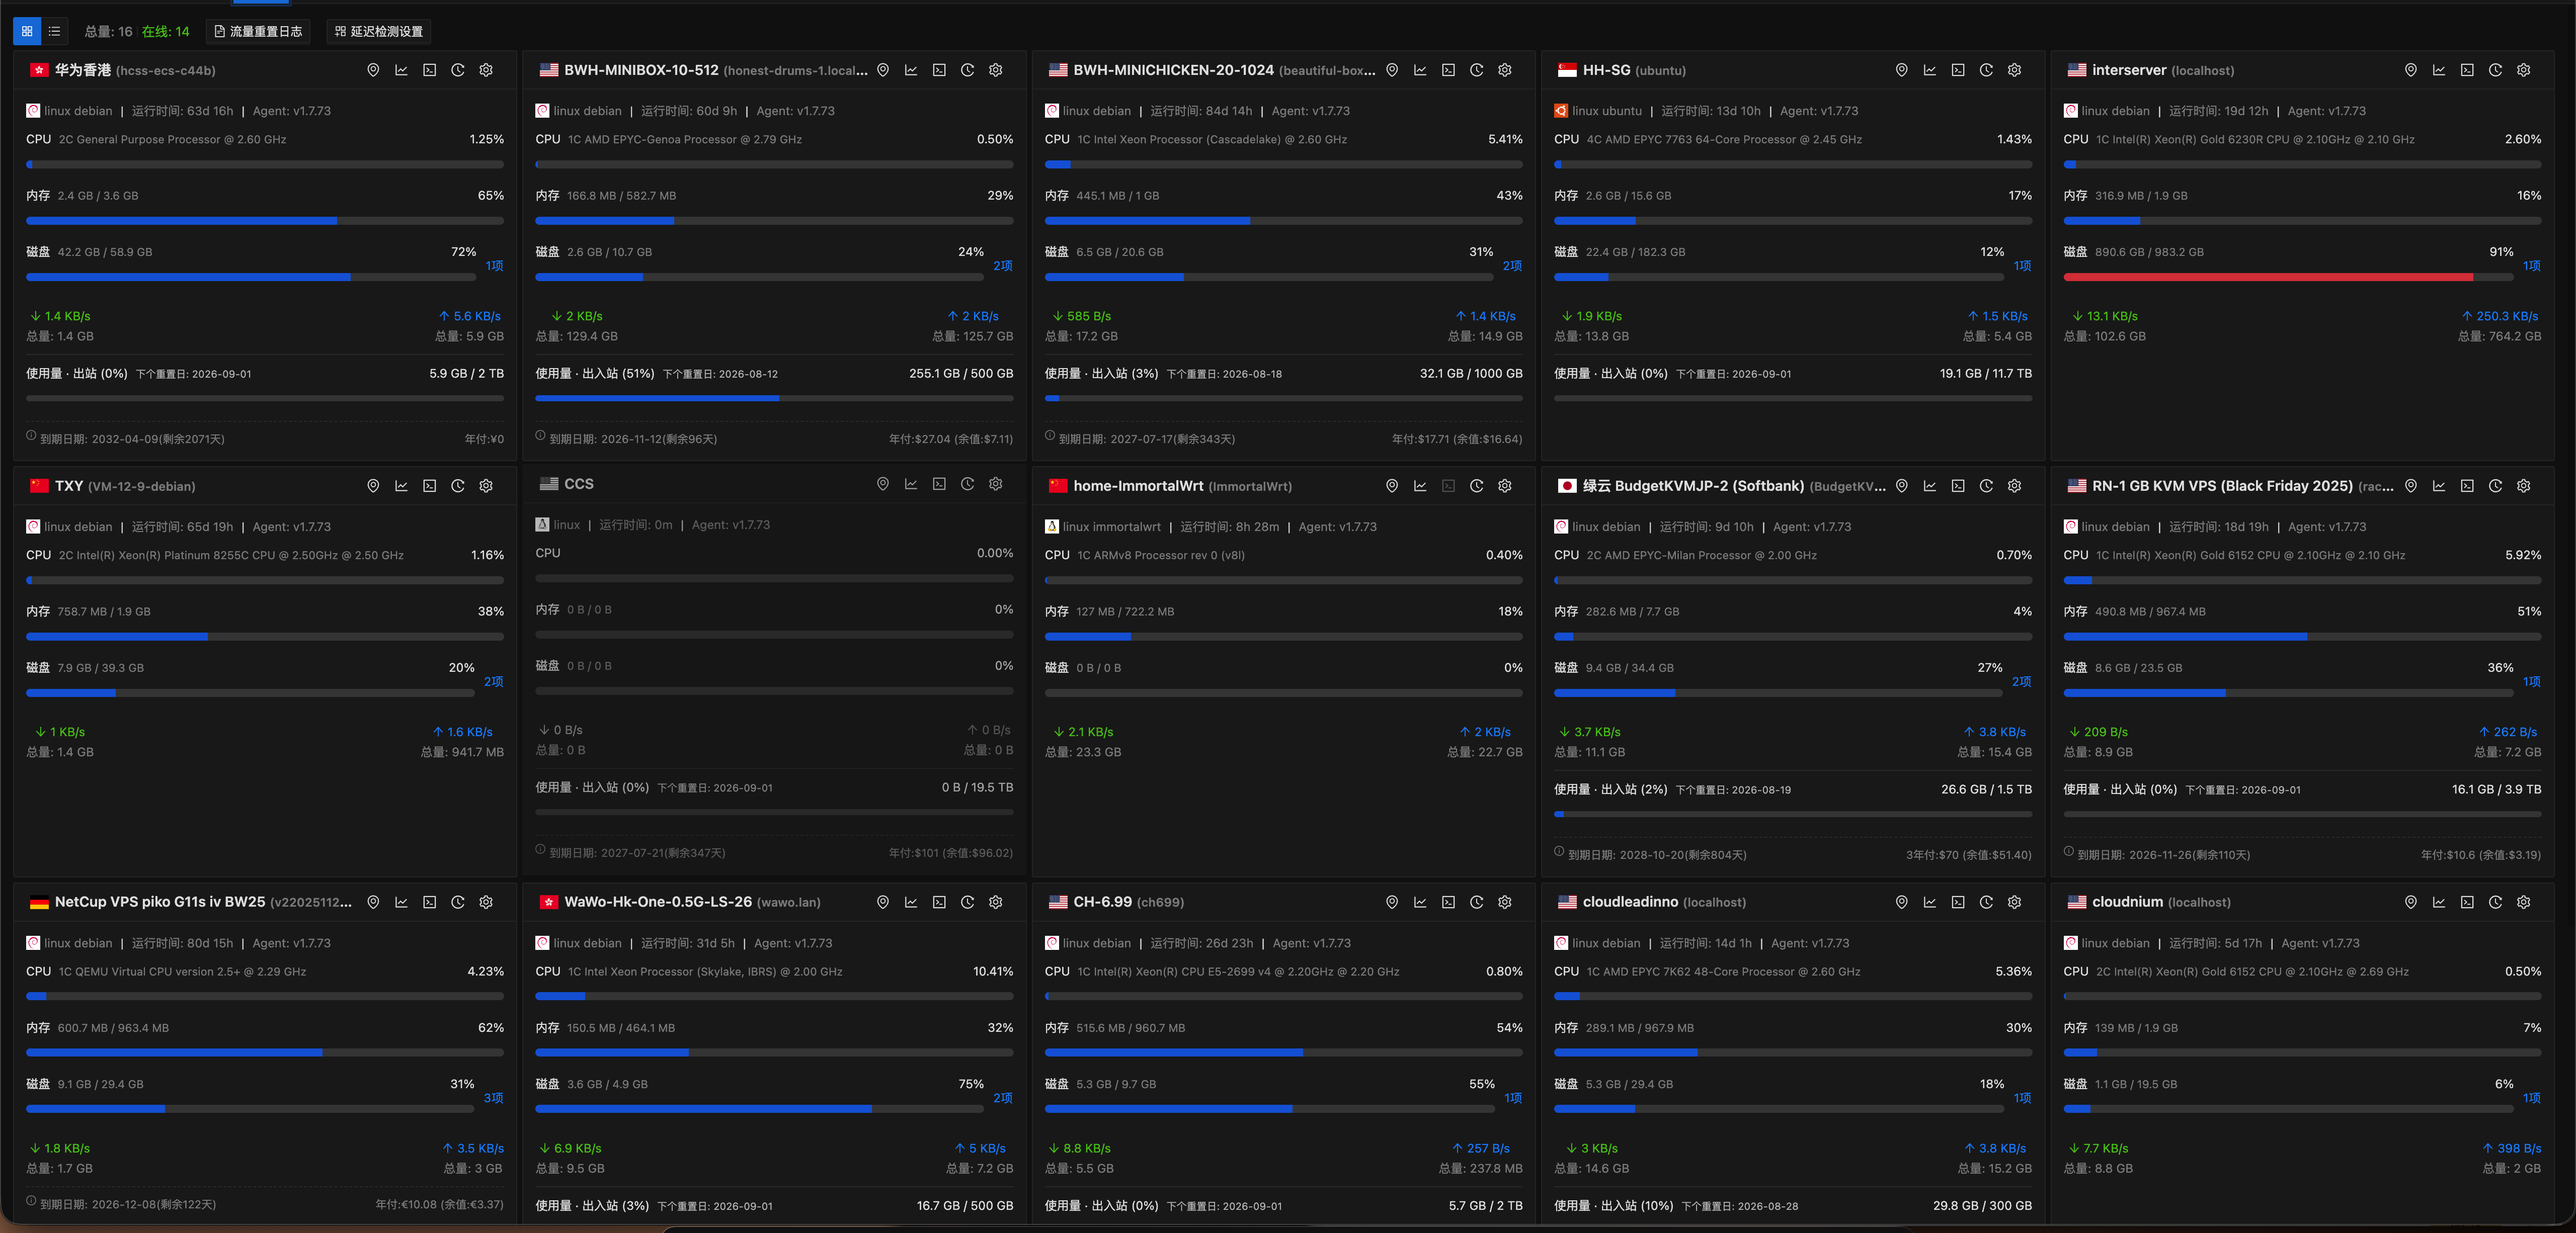
Task: Click expiry info icon on BWH-MINICHICKEN card
Action: 1050,435
